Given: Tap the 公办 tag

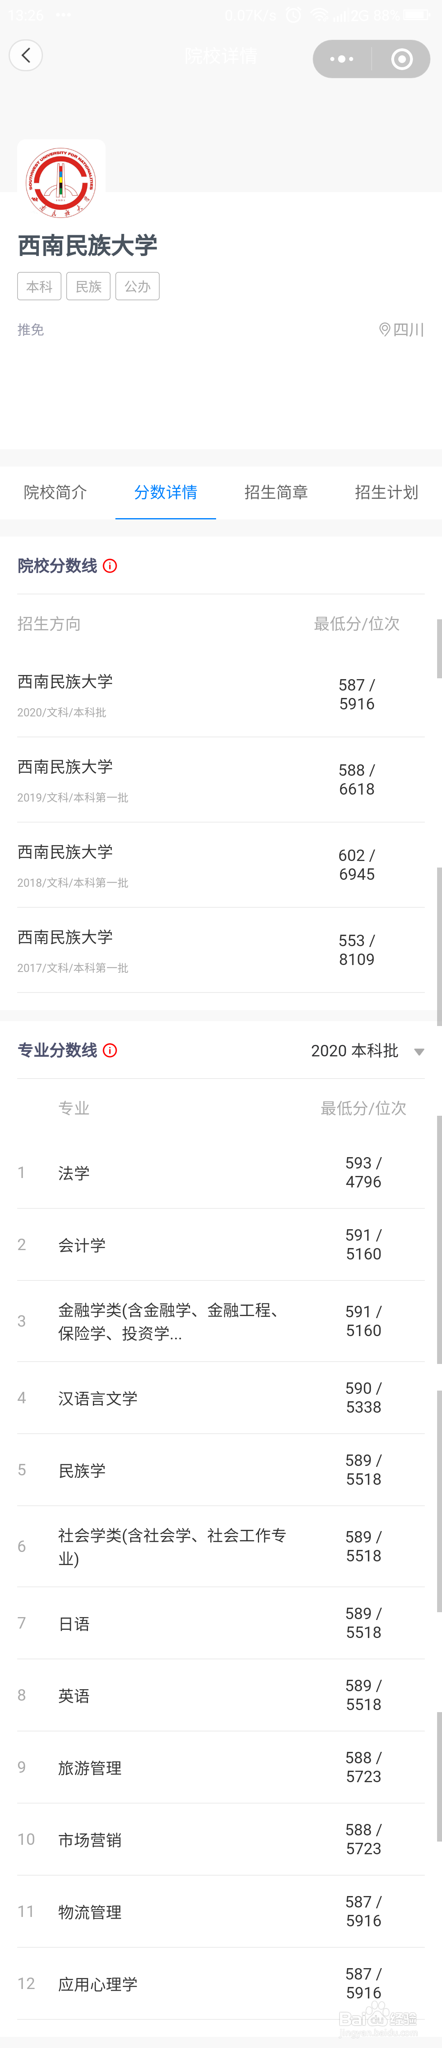Looking at the screenshot, I should click(x=138, y=286).
